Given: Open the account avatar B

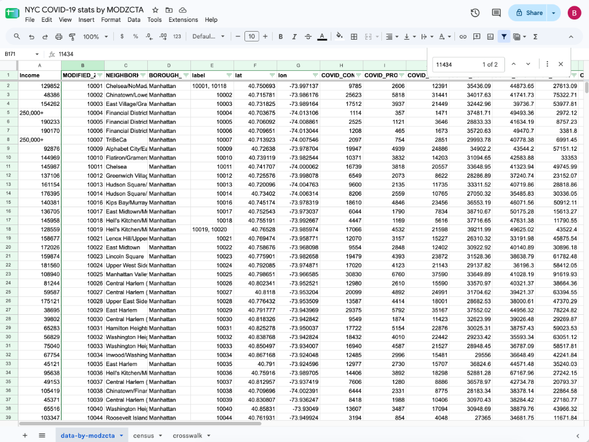Looking at the screenshot, I should (x=574, y=13).
